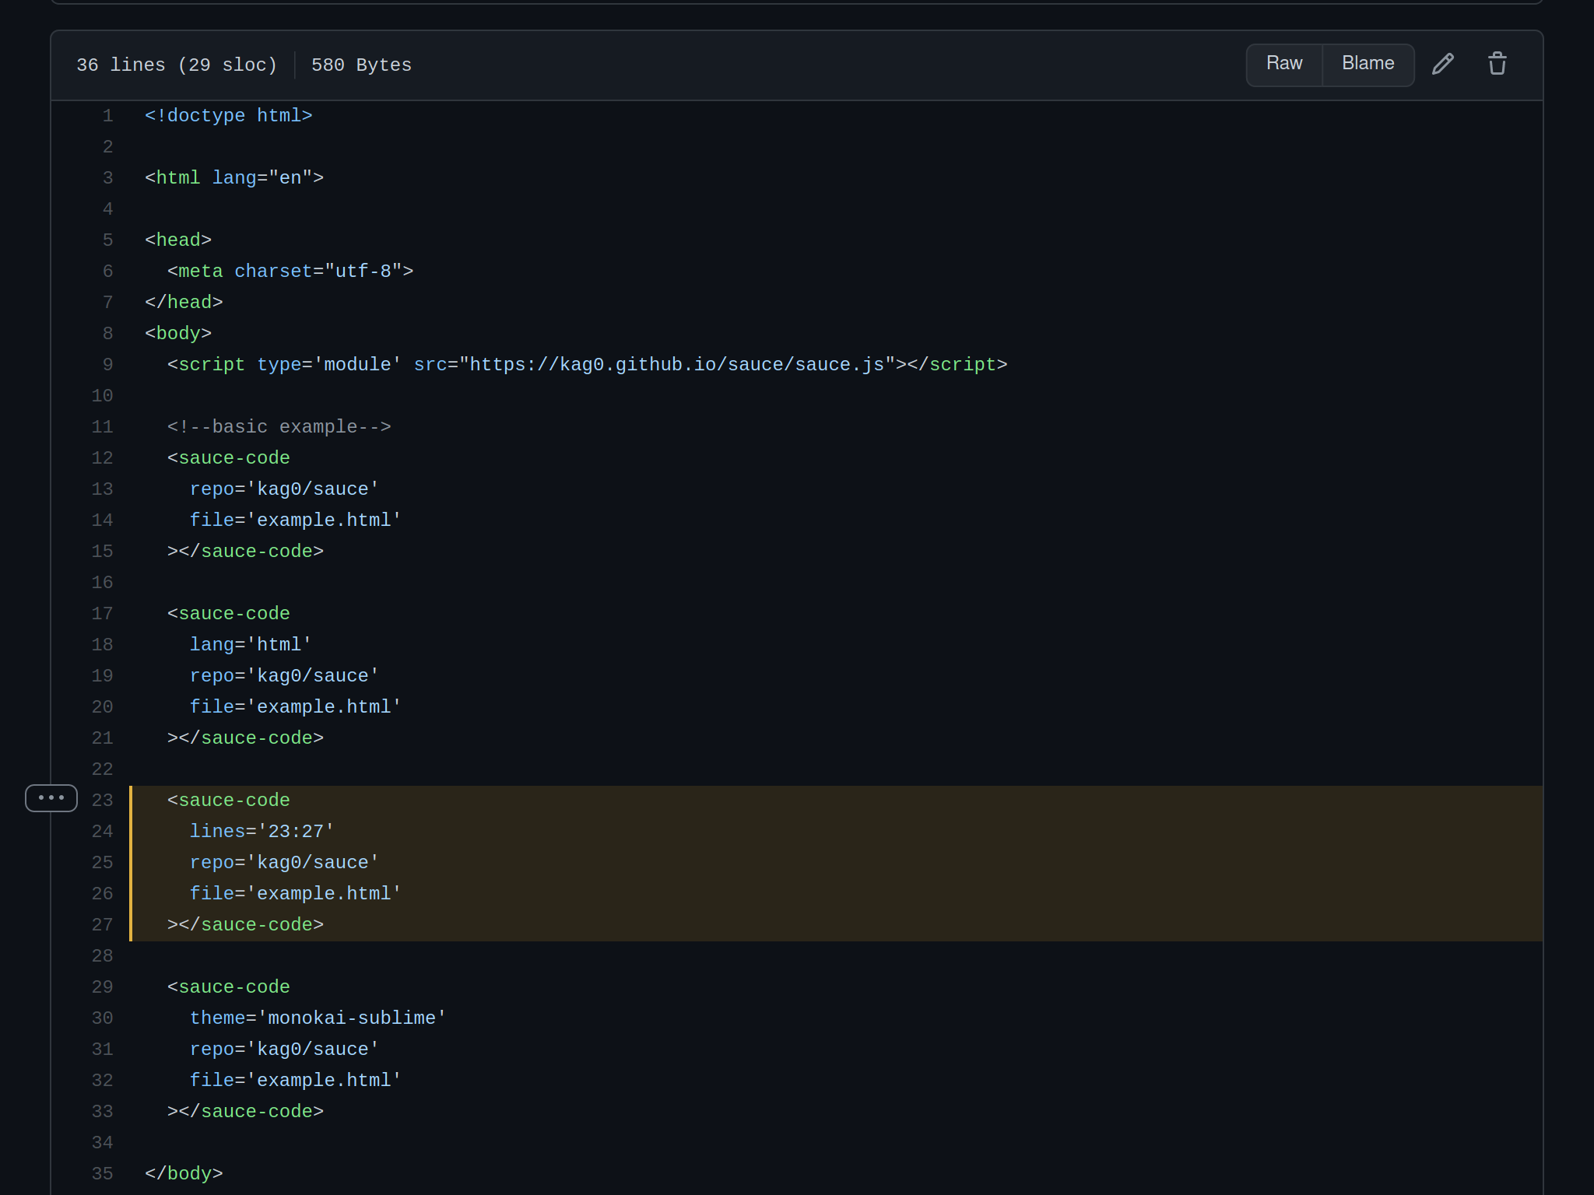Open the Raw file view
Viewport: 1594px width, 1195px height.
point(1283,64)
